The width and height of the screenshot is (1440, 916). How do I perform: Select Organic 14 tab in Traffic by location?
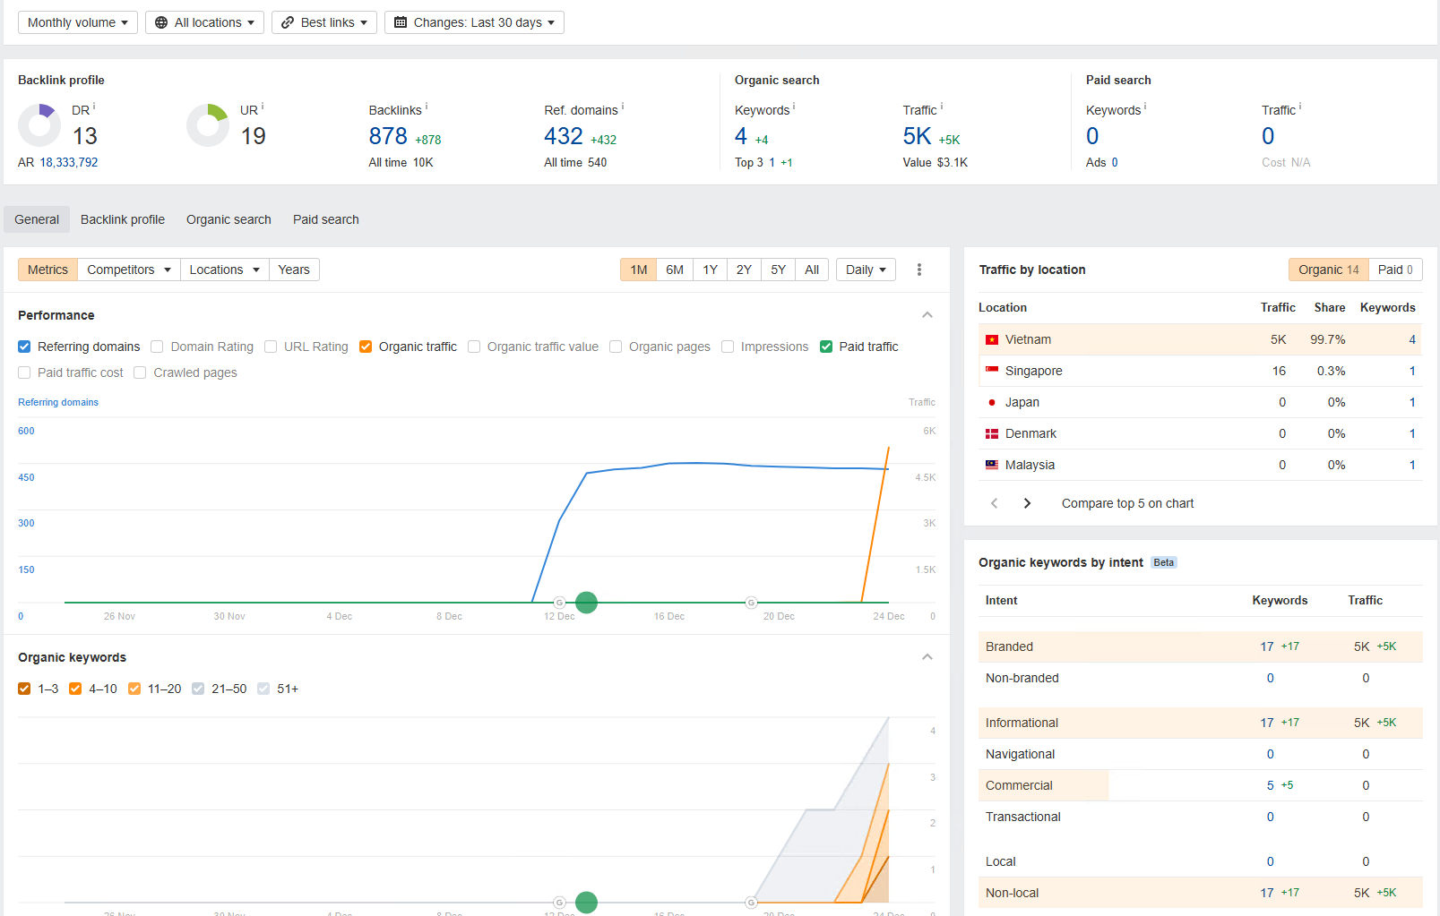tap(1329, 270)
